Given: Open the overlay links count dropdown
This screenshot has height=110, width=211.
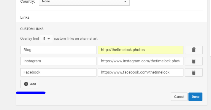Looking at the screenshot, I should [x=47, y=39].
